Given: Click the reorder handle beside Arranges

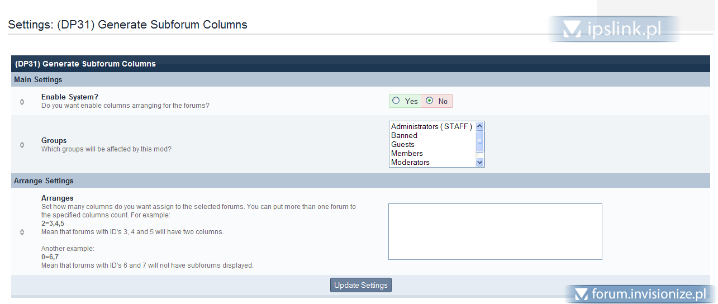Looking at the screenshot, I should (x=22, y=232).
